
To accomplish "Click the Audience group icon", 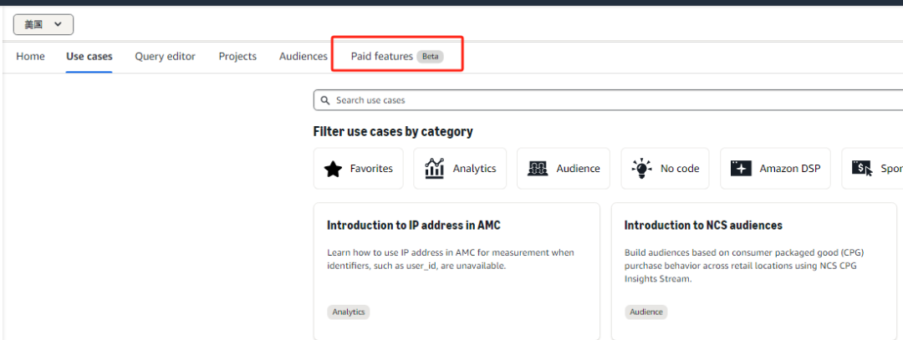I will coord(538,169).
